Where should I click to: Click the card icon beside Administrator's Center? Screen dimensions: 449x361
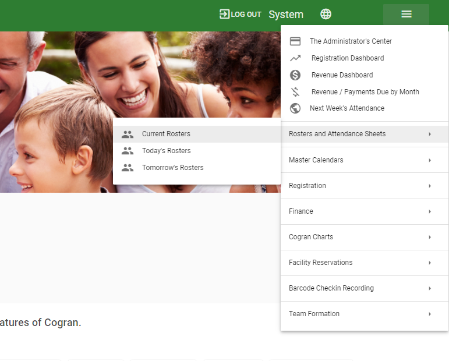pyautogui.click(x=295, y=41)
